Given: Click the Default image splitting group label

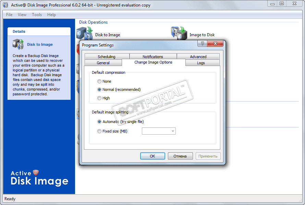Looking at the screenshot, I should click(x=110, y=112).
